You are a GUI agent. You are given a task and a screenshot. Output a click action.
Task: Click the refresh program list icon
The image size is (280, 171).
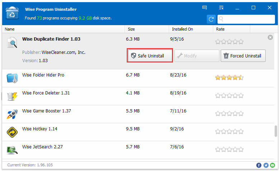click(x=211, y=19)
